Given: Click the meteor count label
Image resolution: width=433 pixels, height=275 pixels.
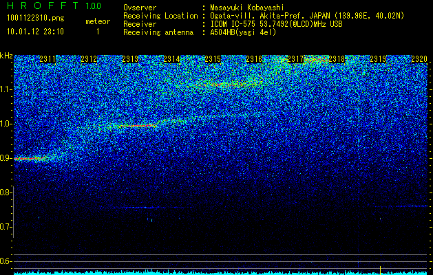Looking at the screenshot, I should 98,21.
